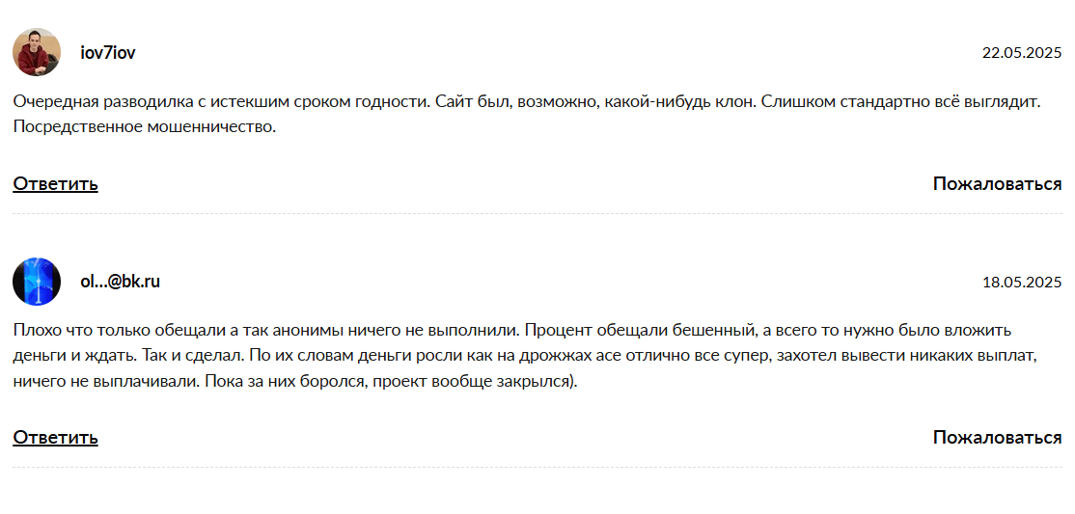1075x514 pixels.
Task: Click iov7iov's profile photo avatar
Action: coord(37,52)
